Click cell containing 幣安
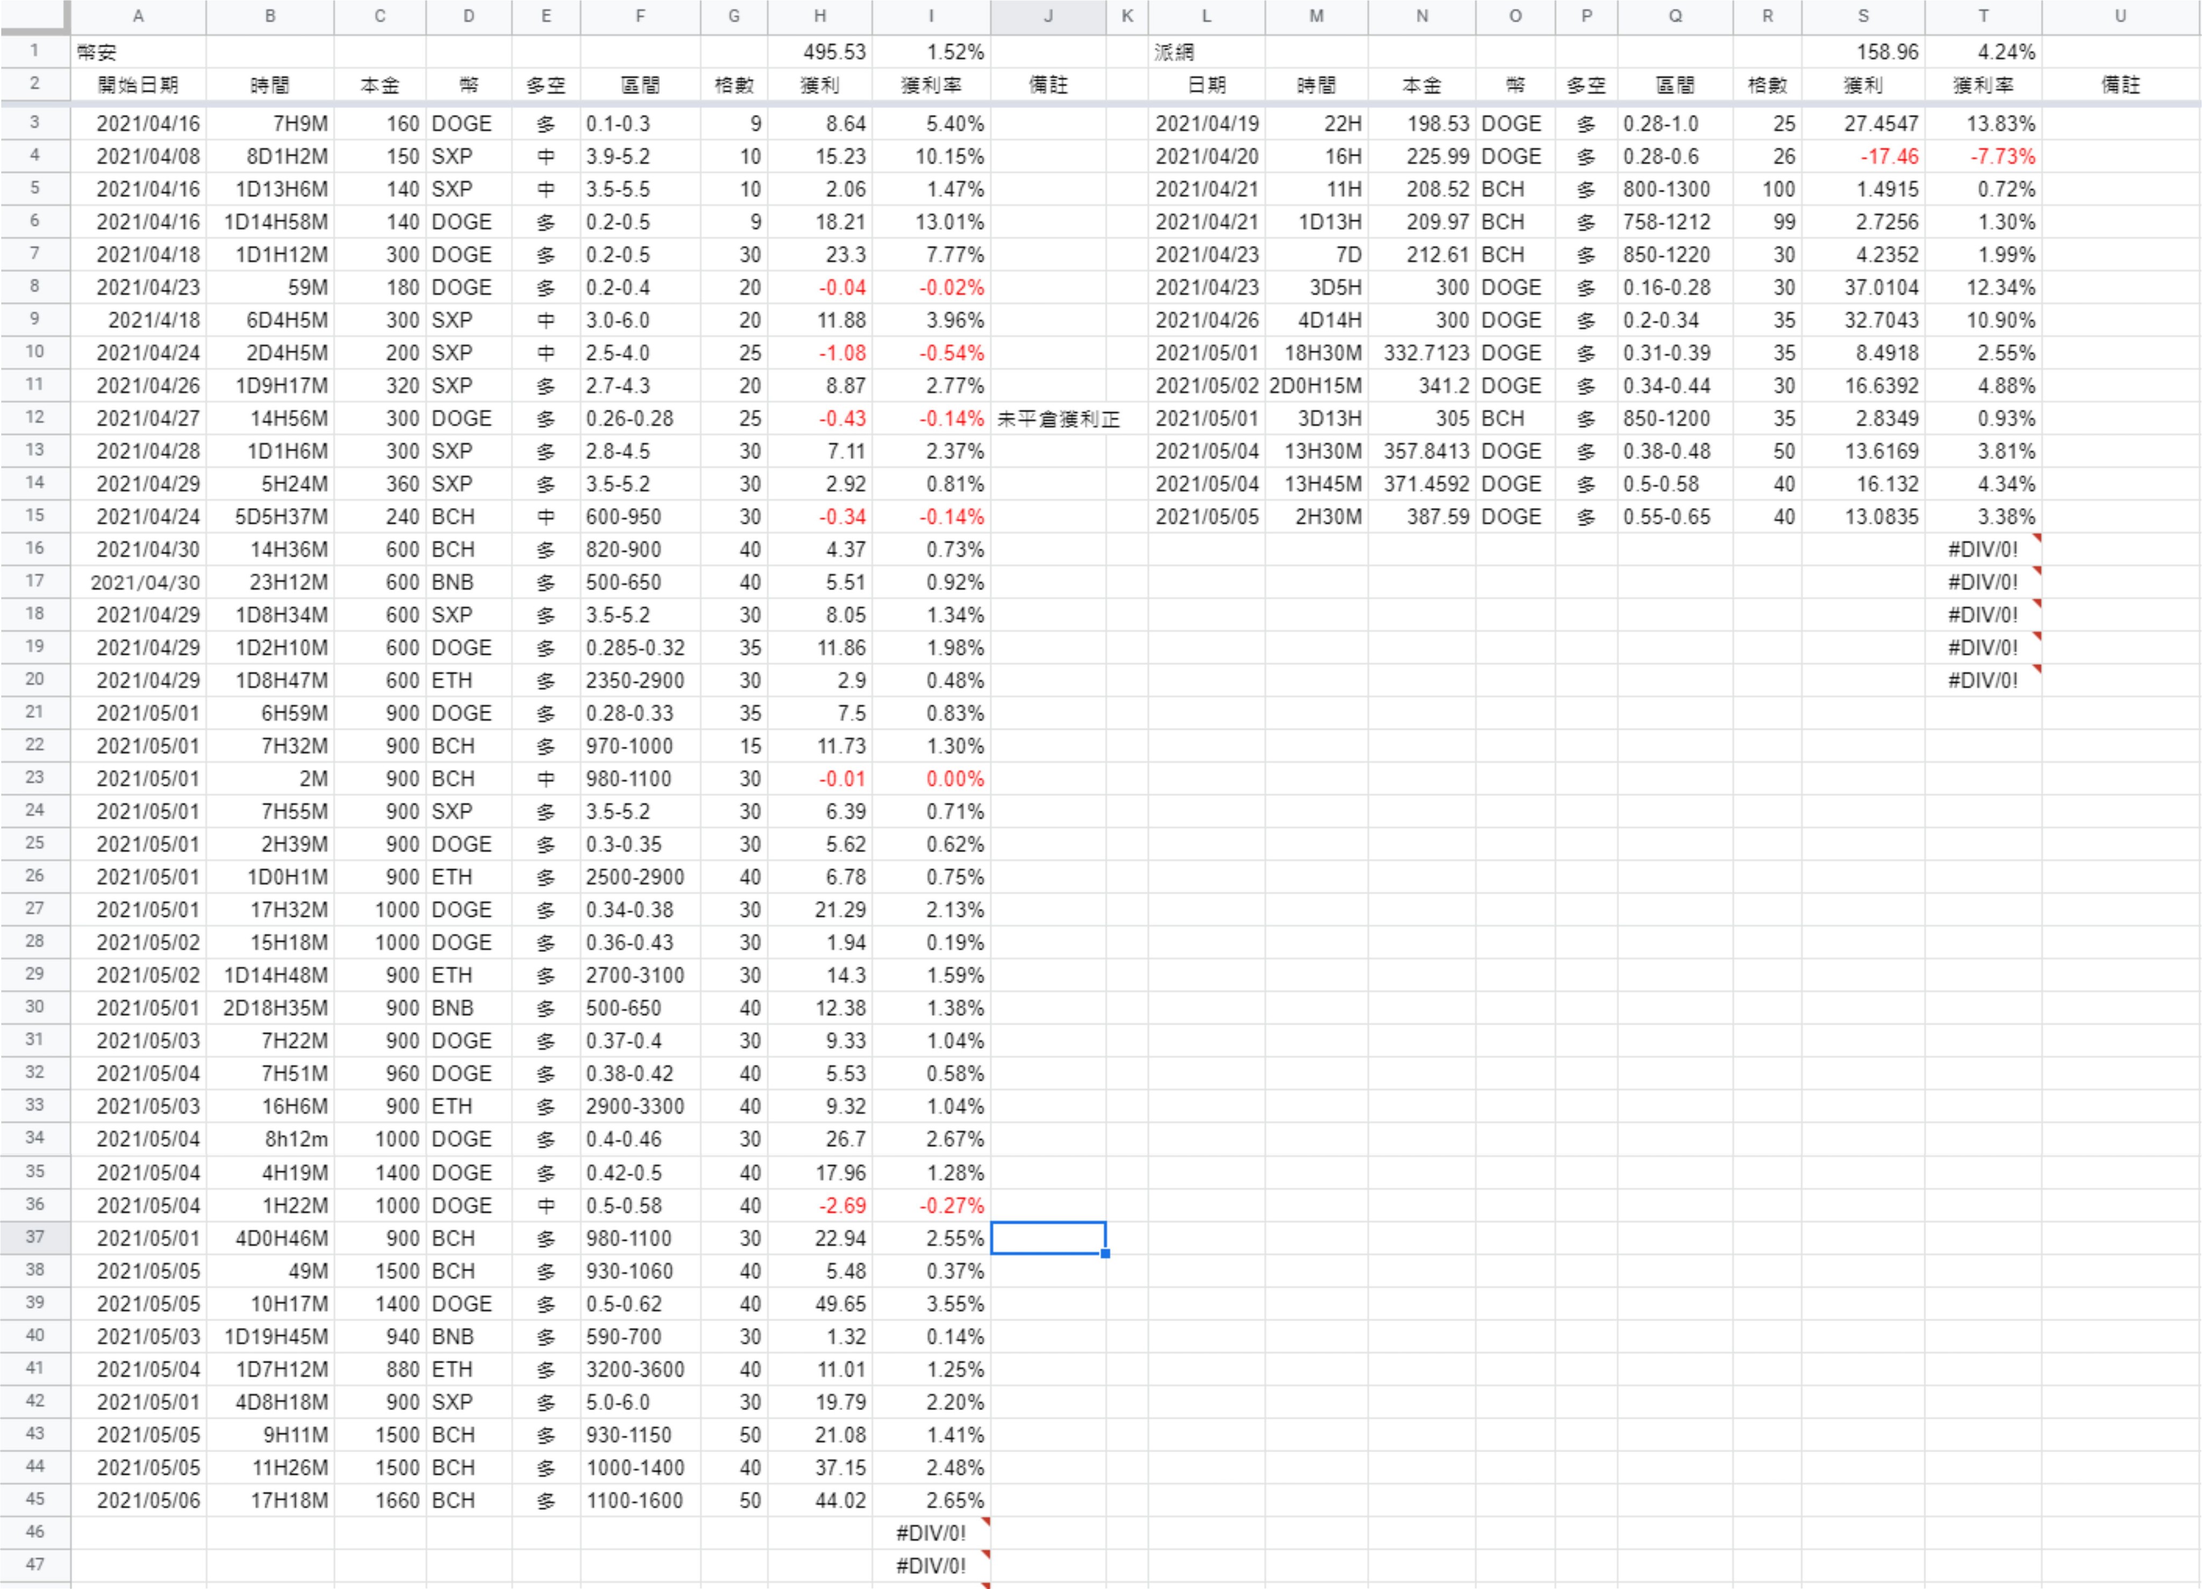Screen dimensions: 2202x1589 [x=138, y=53]
